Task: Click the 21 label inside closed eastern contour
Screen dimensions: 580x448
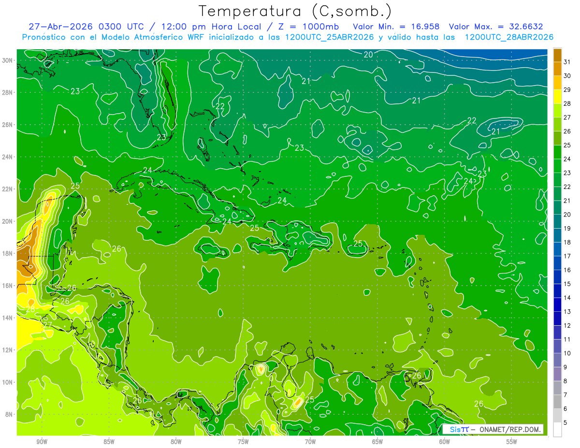Action: click(x=496, y=131)
